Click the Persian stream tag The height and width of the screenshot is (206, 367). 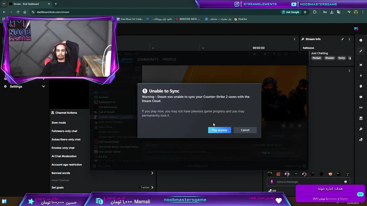coord(317,58)
